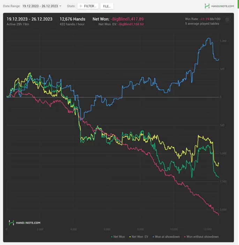239x245 pixels.
Task: Open the Date Range dropdown arrow
Action: tap(60, 6)
